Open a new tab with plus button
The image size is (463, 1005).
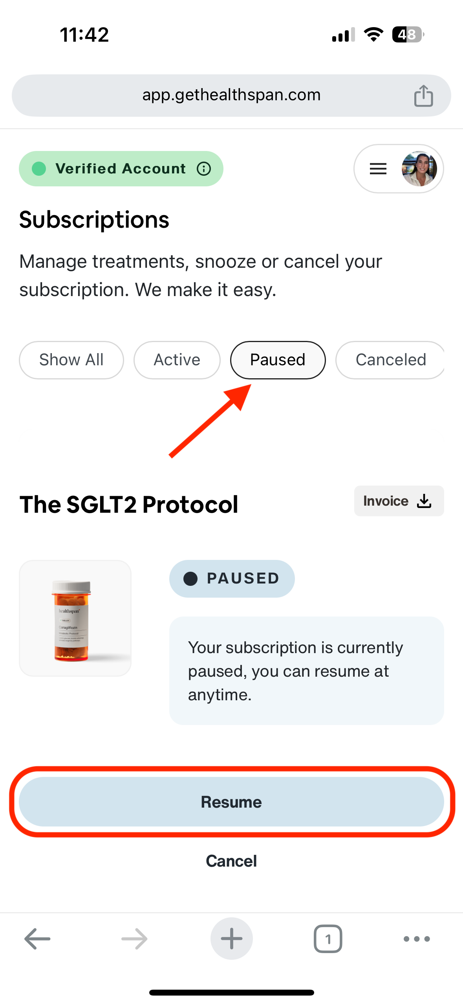point(231,939)
